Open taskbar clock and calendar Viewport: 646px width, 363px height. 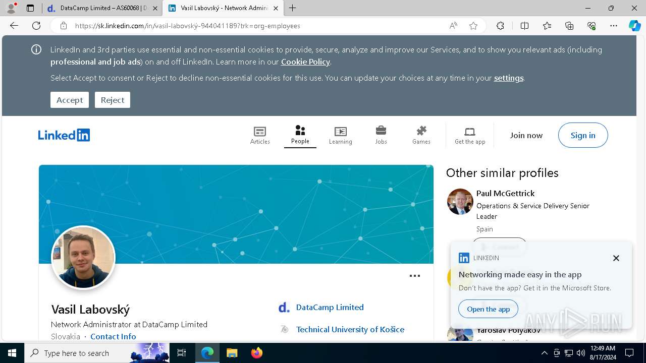click(x=603, y=353)
